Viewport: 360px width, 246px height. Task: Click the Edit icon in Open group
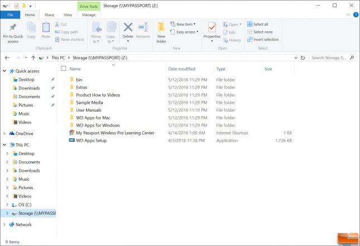pyautogui.click(x=225, y=32)
